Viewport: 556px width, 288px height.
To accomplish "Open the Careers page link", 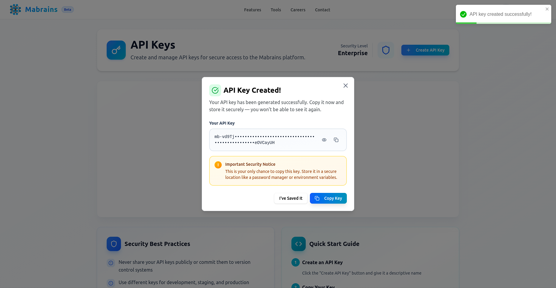I will pos(298,10).
